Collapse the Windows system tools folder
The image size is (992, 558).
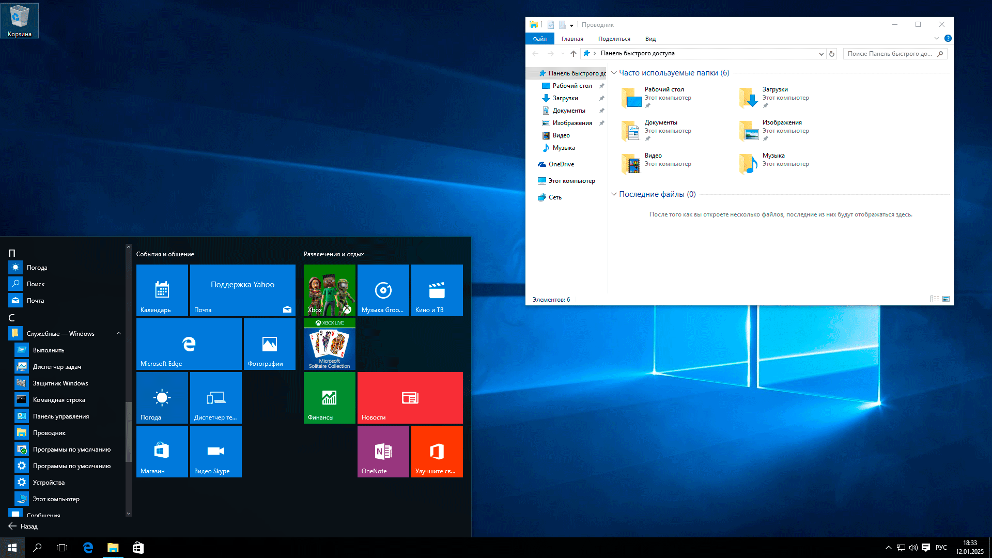coord(119,334)
